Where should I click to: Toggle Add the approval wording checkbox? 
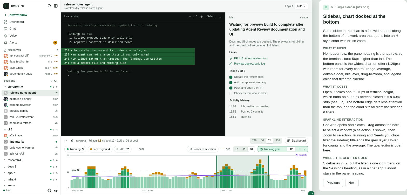[x=231, y=82]
